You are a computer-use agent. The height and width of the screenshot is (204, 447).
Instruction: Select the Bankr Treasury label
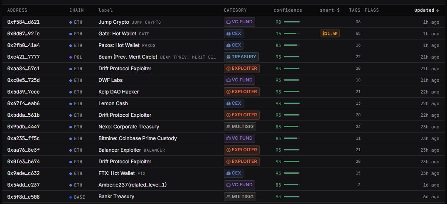click(x=116, y=197)
